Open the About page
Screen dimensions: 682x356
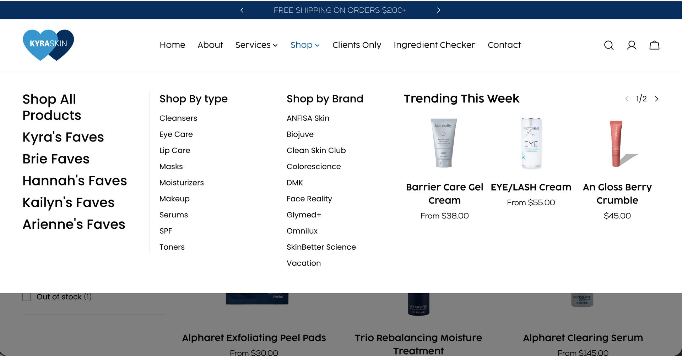tap(210, 45)
